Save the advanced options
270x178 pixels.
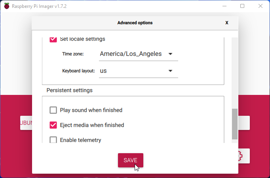click(x=131, y=160)
